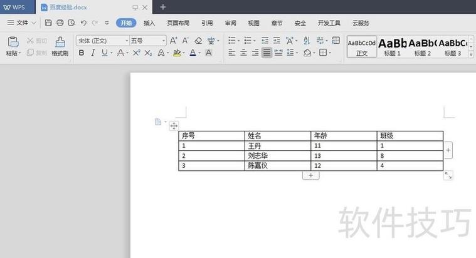Click the bulleted list icon
The width and height of the screenshot is (476, 258).
point(232,40)
